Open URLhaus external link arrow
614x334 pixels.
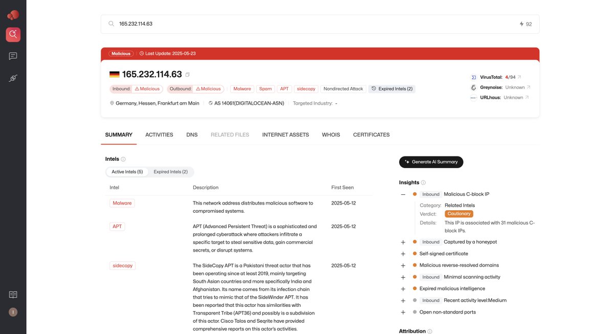click(x=527, y=97)
